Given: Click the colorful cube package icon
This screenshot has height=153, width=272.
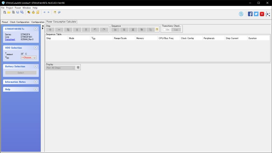Looking at the screenshot, I should click(29, 12).
